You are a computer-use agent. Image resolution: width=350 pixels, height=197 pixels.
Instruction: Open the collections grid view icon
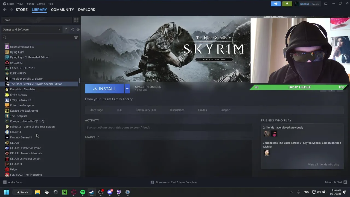[x=76, y=20]
